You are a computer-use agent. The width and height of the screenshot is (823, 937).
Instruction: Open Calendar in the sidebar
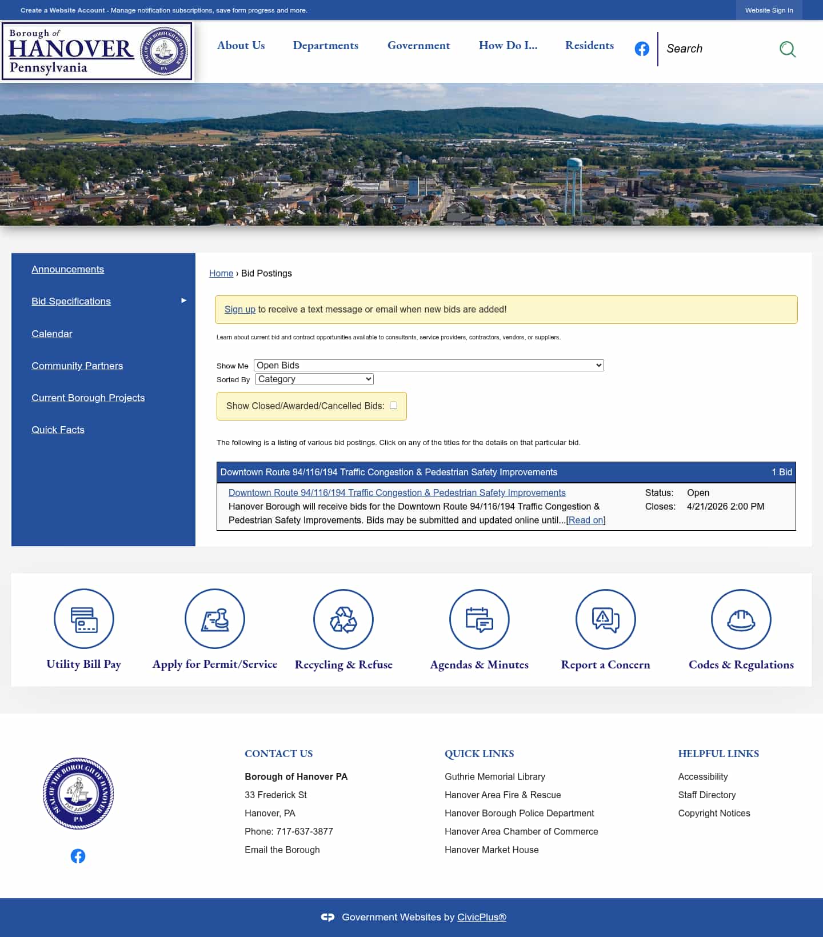point(52,334)
